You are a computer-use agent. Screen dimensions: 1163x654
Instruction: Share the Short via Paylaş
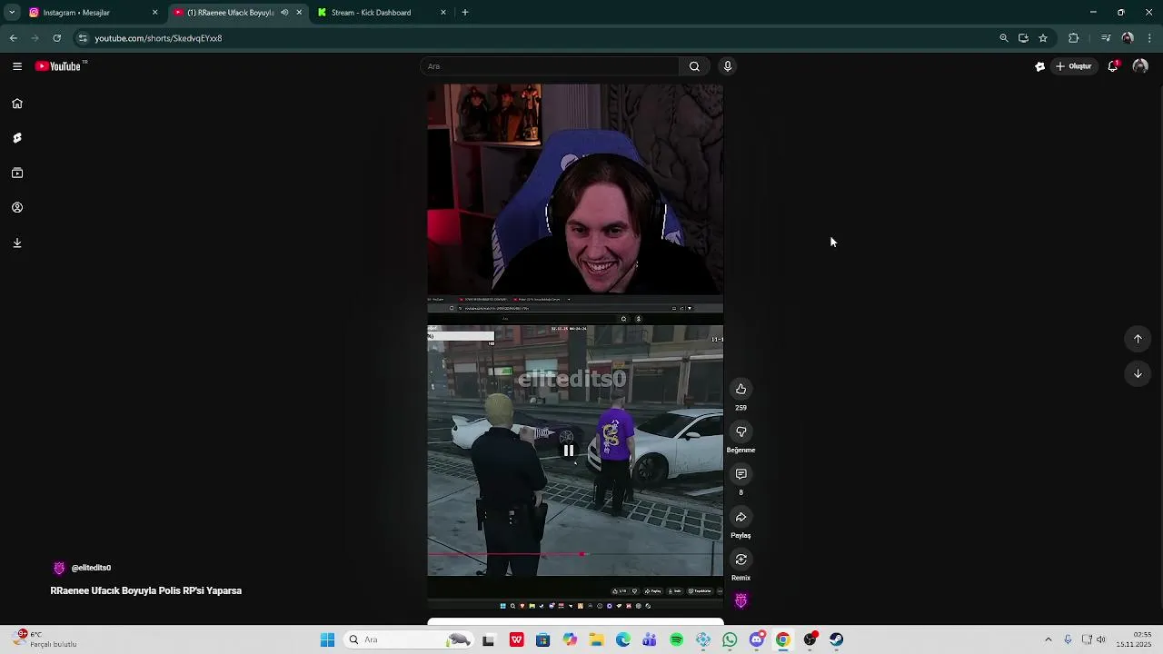coord(741,517)
